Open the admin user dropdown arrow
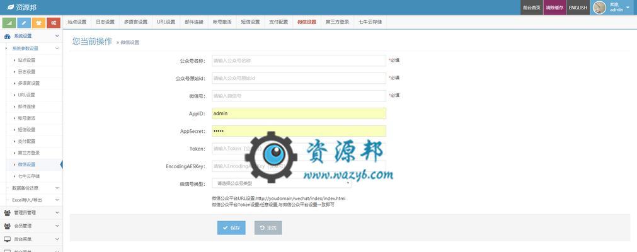Screen dimensions: 637x252 coord(628,8)
